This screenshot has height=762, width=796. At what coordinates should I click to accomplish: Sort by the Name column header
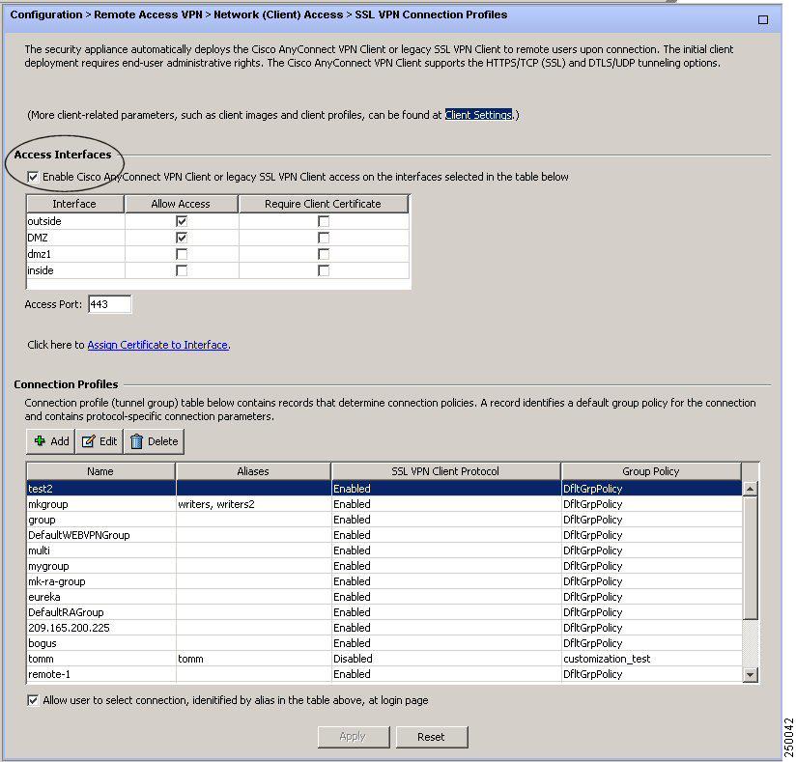[100, 471]
